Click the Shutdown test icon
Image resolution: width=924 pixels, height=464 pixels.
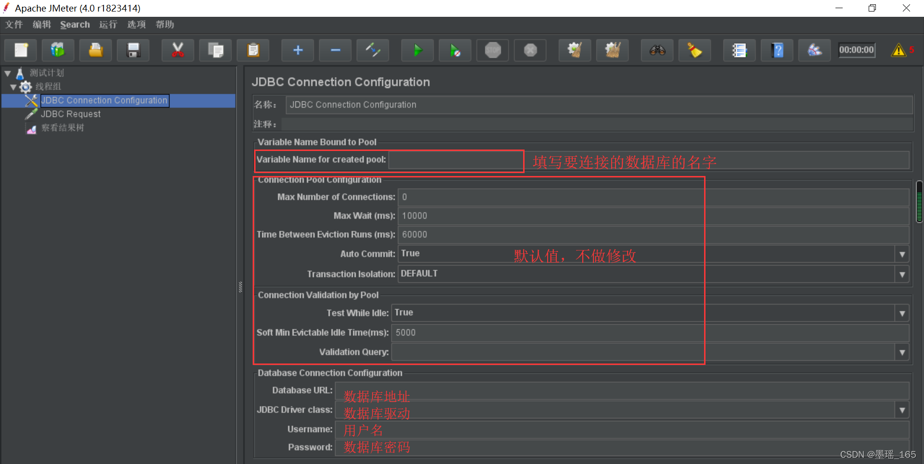pos(530,50)
